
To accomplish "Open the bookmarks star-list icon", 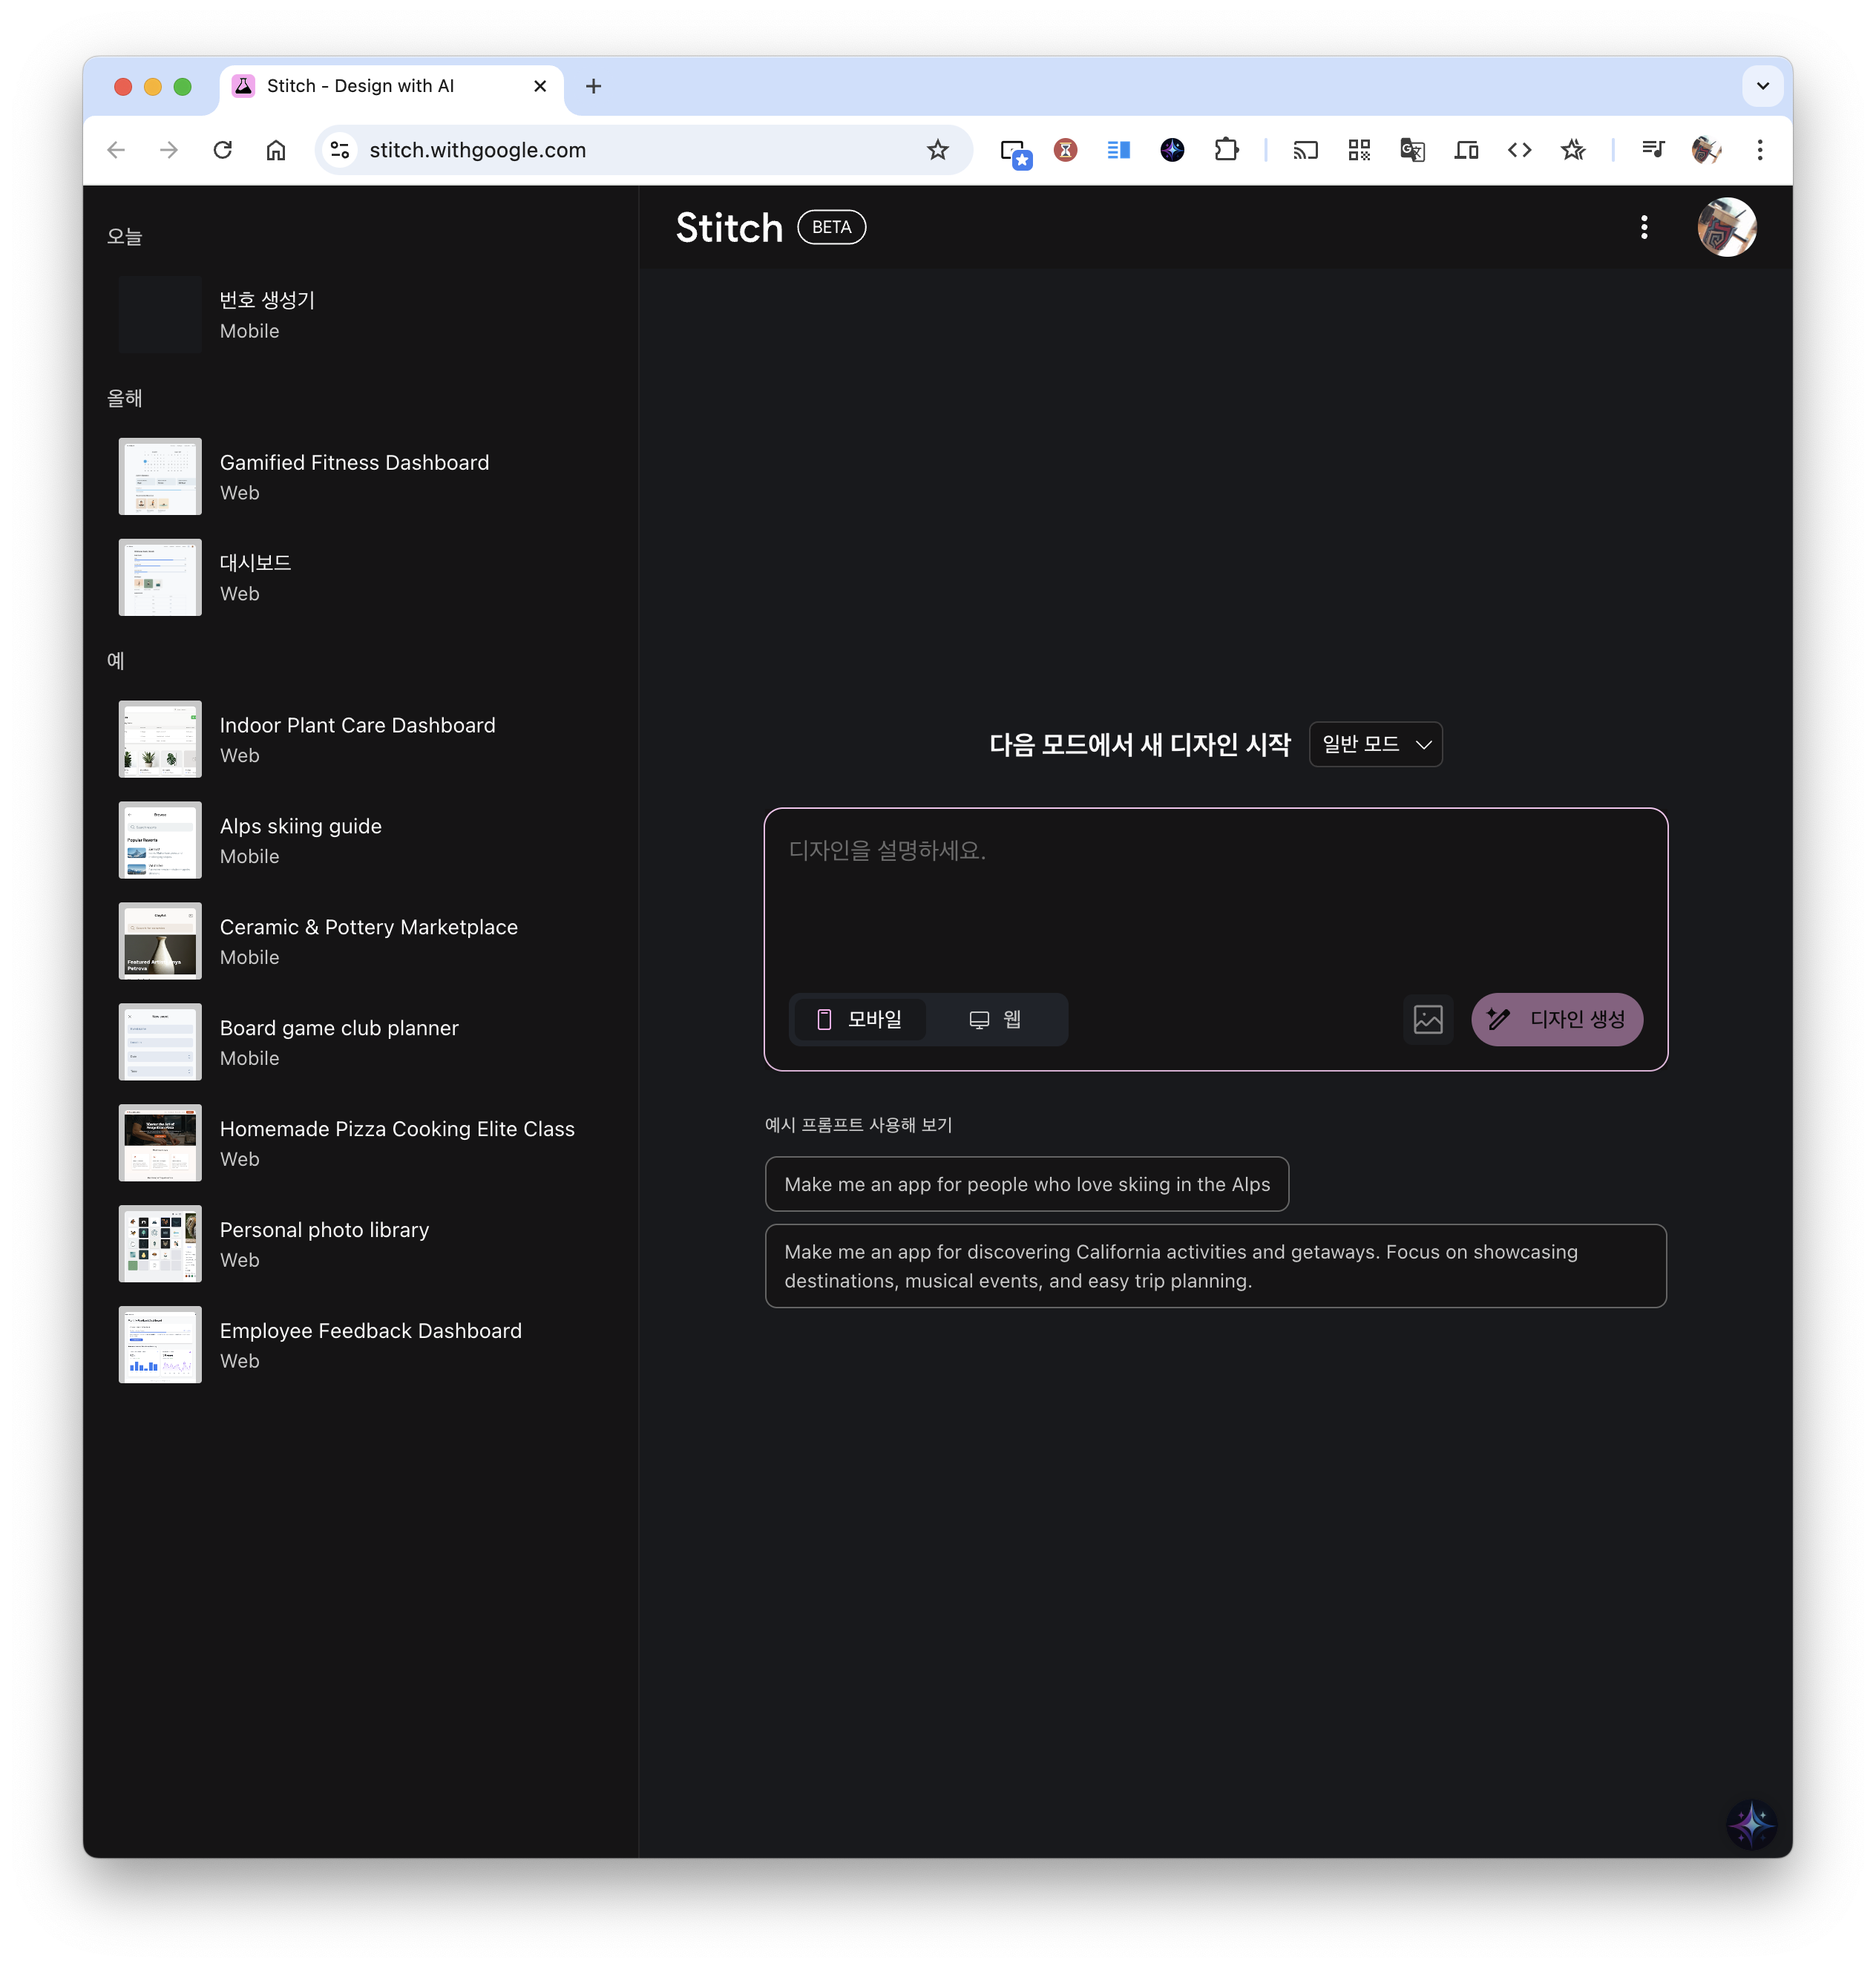I will point(1573,150).
